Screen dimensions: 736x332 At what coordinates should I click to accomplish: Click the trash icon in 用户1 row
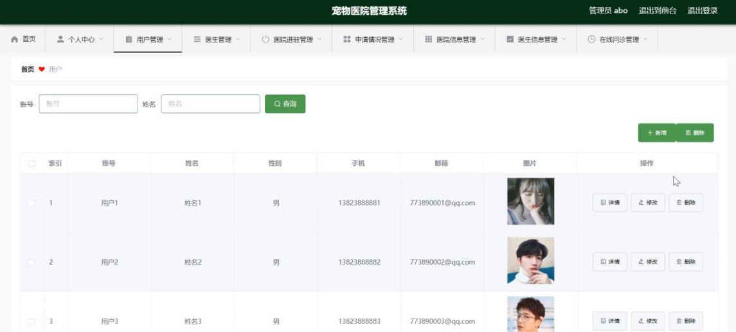(679, 203)
